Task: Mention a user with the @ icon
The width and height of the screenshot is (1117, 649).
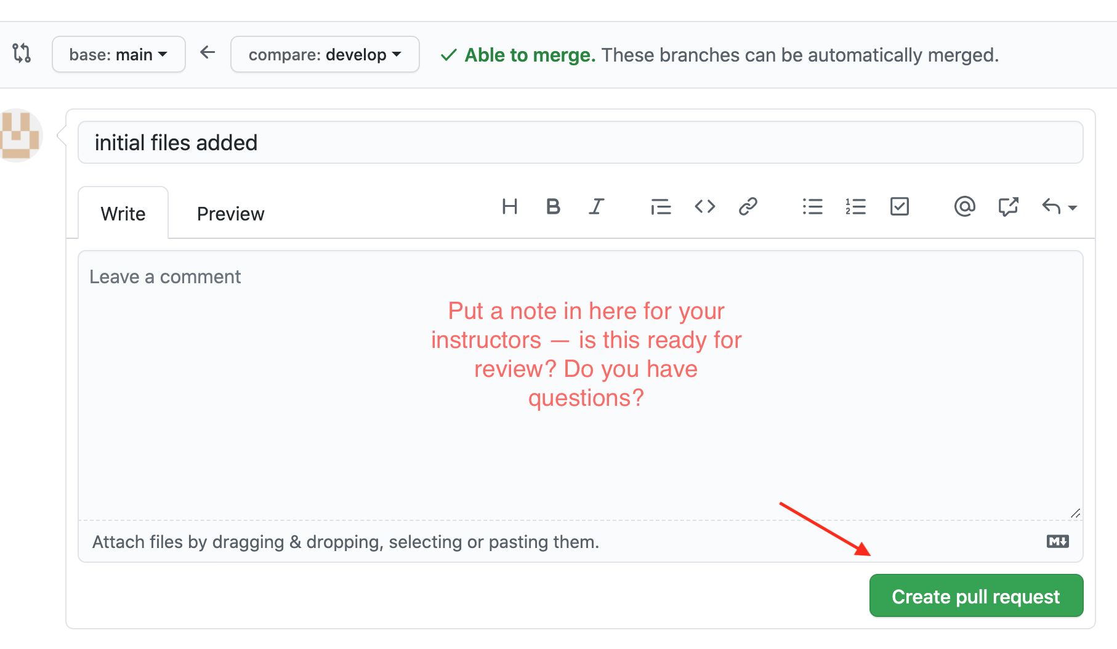Action: click(964, 206)
